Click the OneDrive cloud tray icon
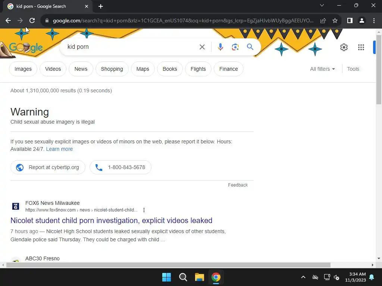Screen dimensions: 382x286 (315, 277)
